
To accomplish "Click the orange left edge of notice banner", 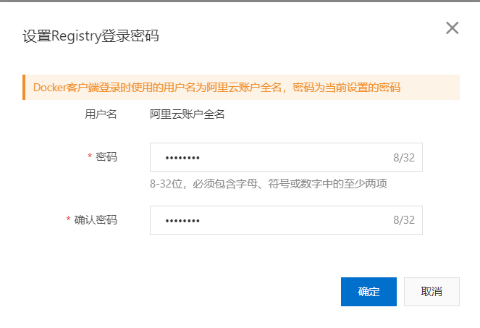I will point(24,87).
